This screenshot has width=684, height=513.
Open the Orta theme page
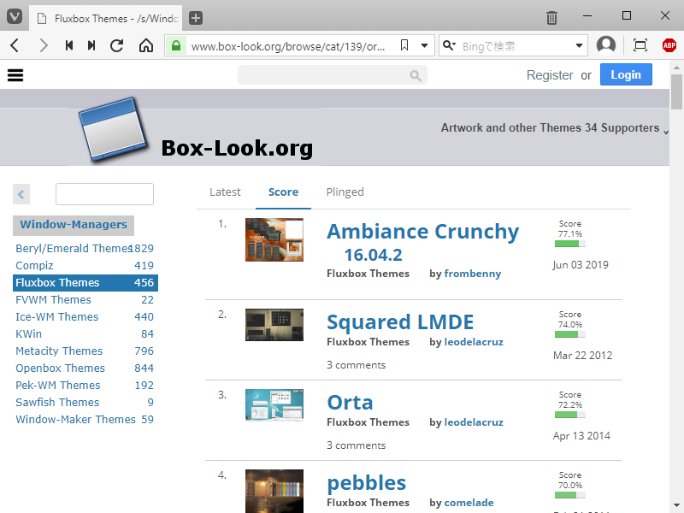pyautogui.click(x=350, y=403)
